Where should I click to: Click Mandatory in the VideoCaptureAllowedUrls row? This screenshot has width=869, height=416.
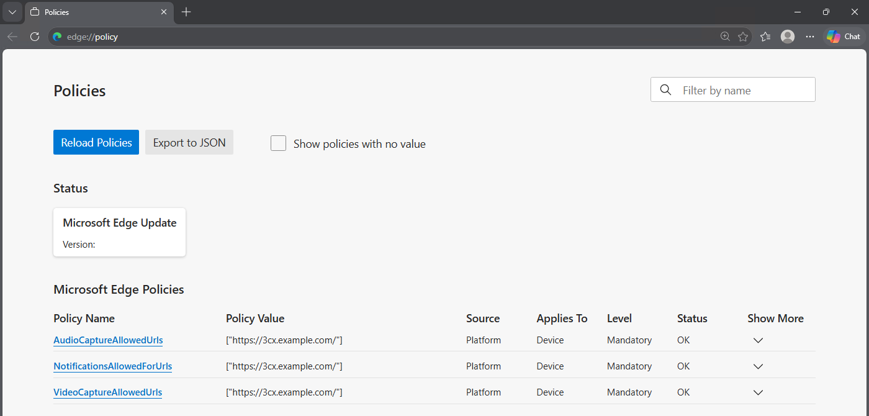(x=629, y=392)
